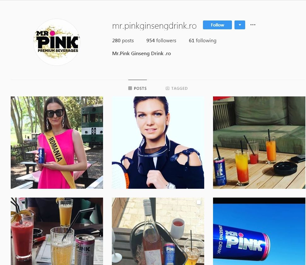The height and width of the screenshot is (265, 306).
Task: Open the tennis player portrait post
Action: pos(158,143)
